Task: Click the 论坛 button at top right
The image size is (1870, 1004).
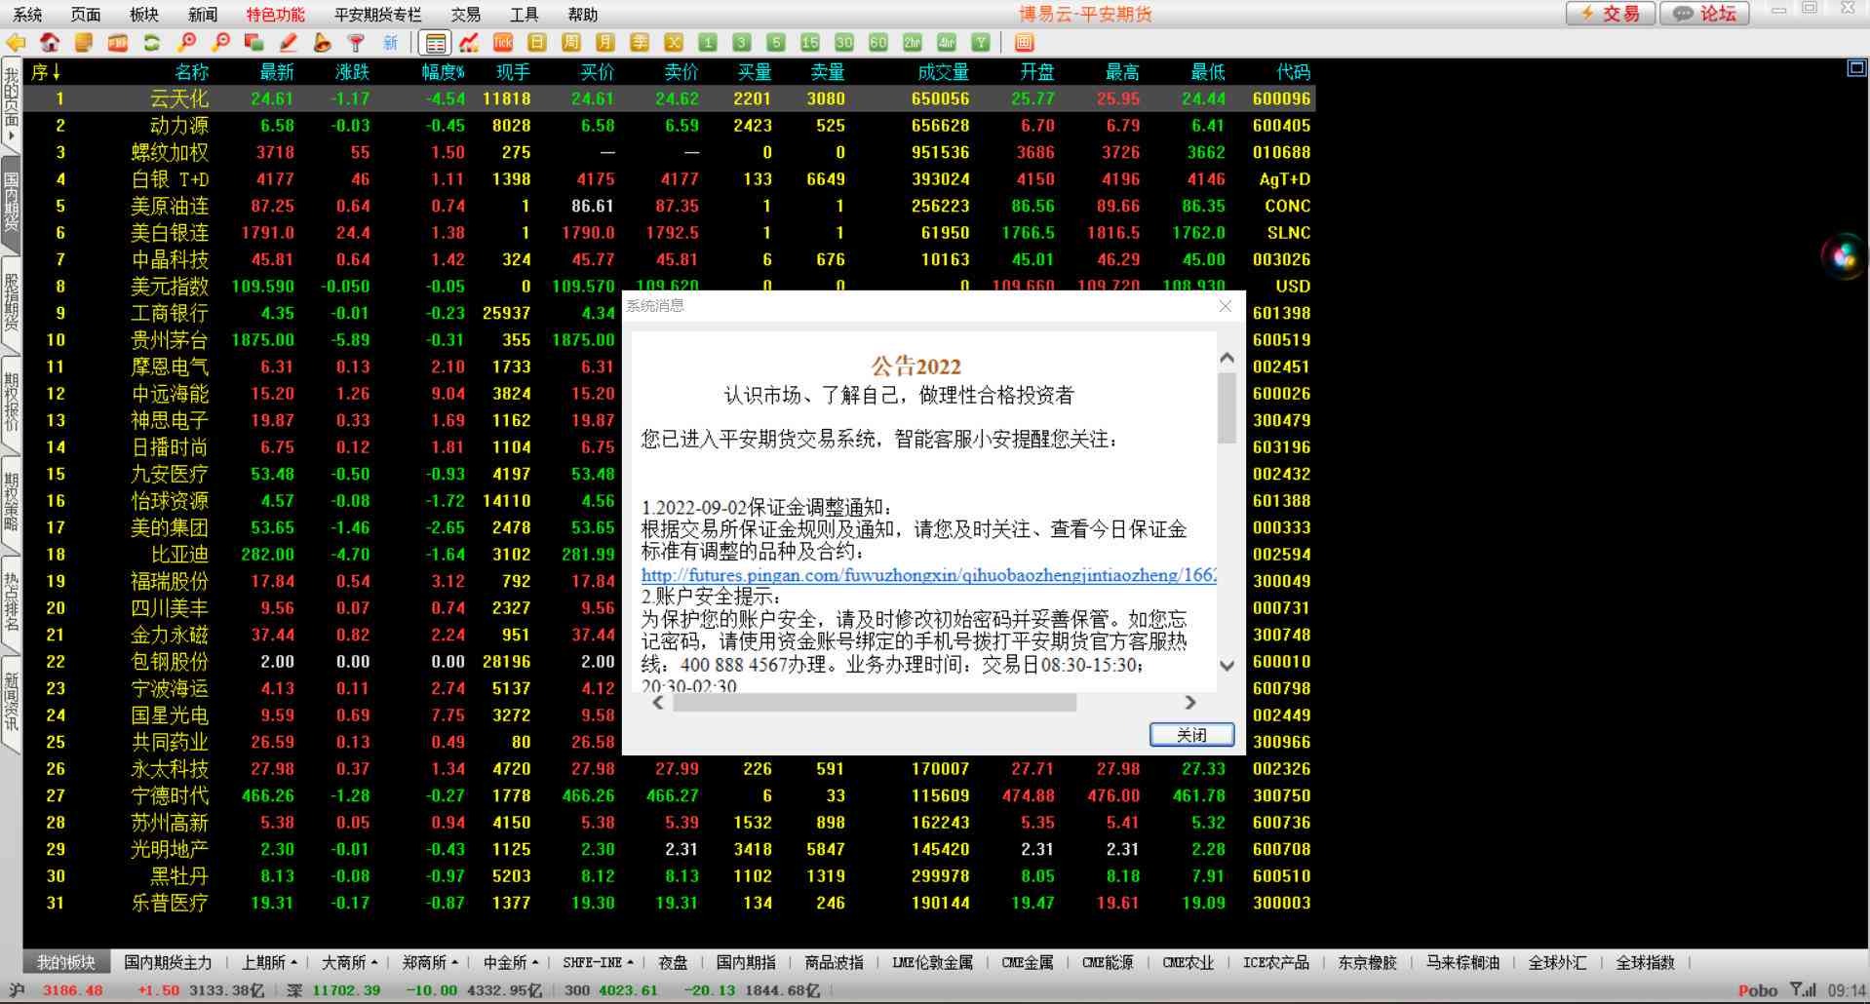Action: (1705, 14)
